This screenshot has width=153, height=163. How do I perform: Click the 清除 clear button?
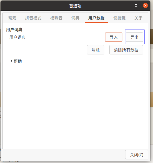click(96, 50)
